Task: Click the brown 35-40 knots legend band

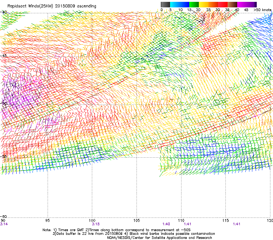Action: click(232, 4)
